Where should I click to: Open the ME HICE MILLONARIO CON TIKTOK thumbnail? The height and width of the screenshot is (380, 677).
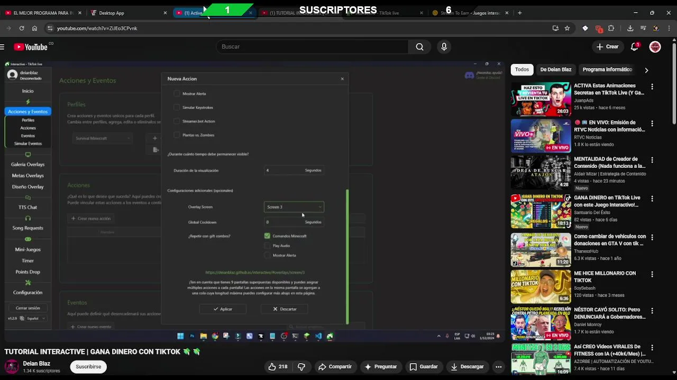[x=541, y=287]
